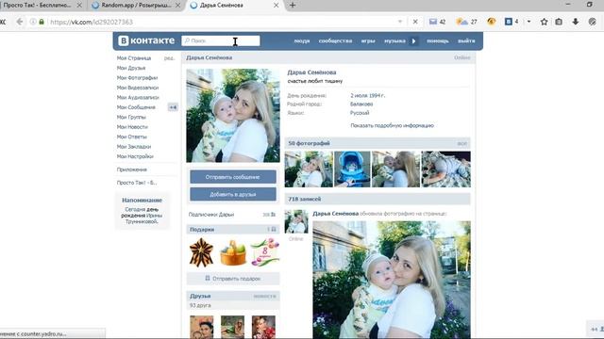Click the weather icon showing 27
Screen dimensions: 604x339
click(466, 22)
